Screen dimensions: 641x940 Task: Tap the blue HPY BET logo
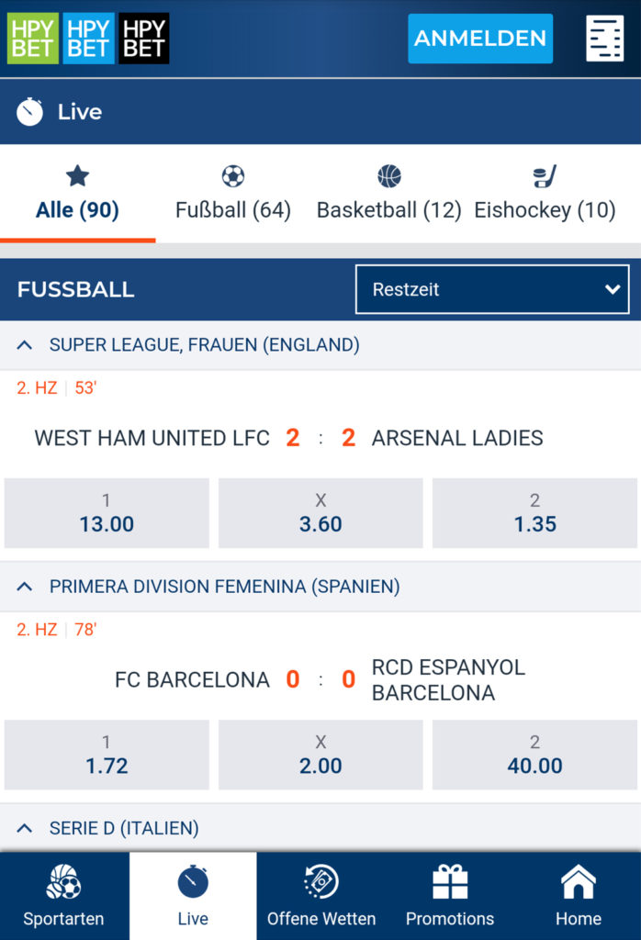89,39
